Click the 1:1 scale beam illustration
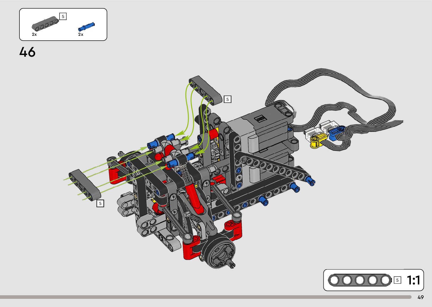 (x=360, y=280)
